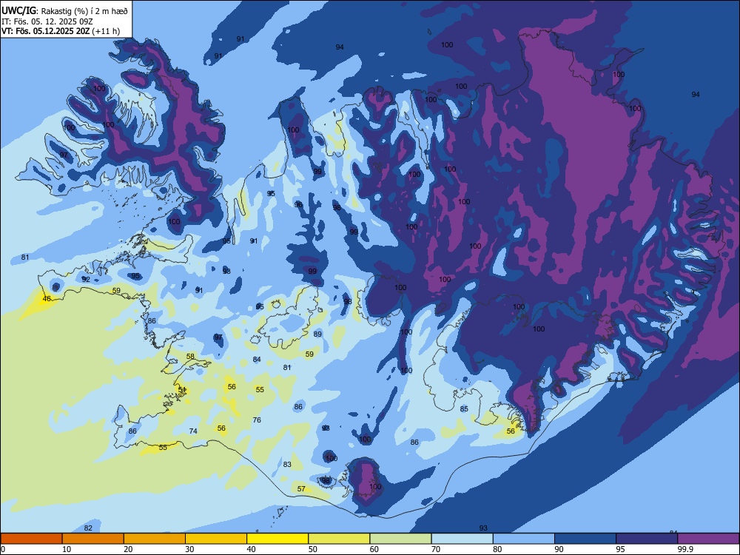Click the bright yellow 40–50 legend swatch
The width and height of the screenshot is (740, 555).
[x=277, y=539]
